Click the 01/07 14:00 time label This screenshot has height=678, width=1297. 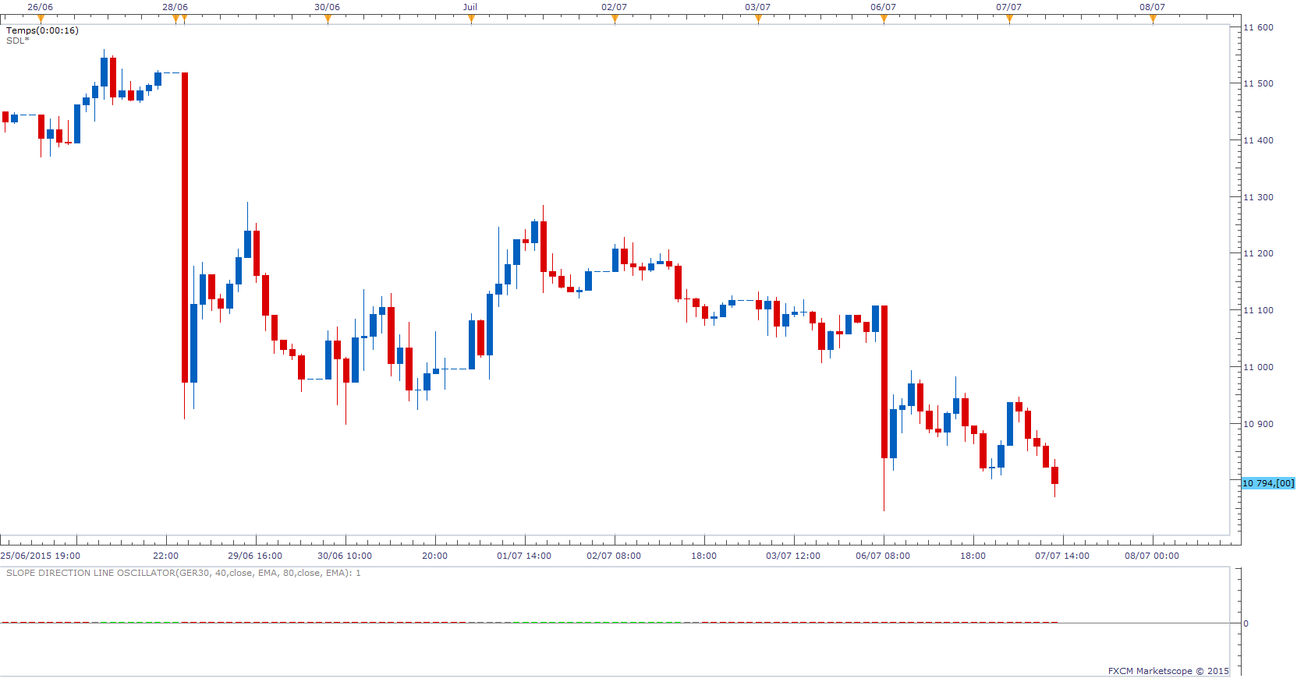tap(524, 556)
